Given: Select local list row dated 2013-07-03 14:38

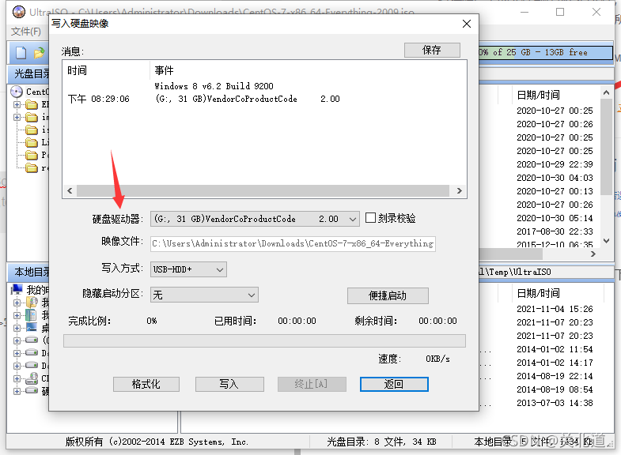Looking at the screenshot, I should pyautogui.click(x=555, y=403).
